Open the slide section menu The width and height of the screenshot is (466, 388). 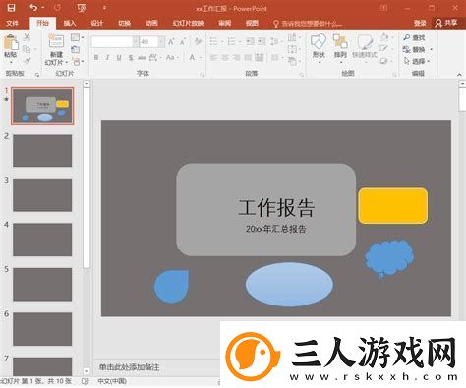coord(77,62)
